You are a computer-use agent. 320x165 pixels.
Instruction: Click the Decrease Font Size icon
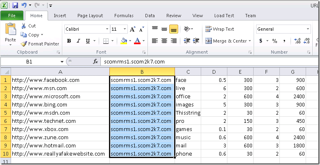(141, 29)
